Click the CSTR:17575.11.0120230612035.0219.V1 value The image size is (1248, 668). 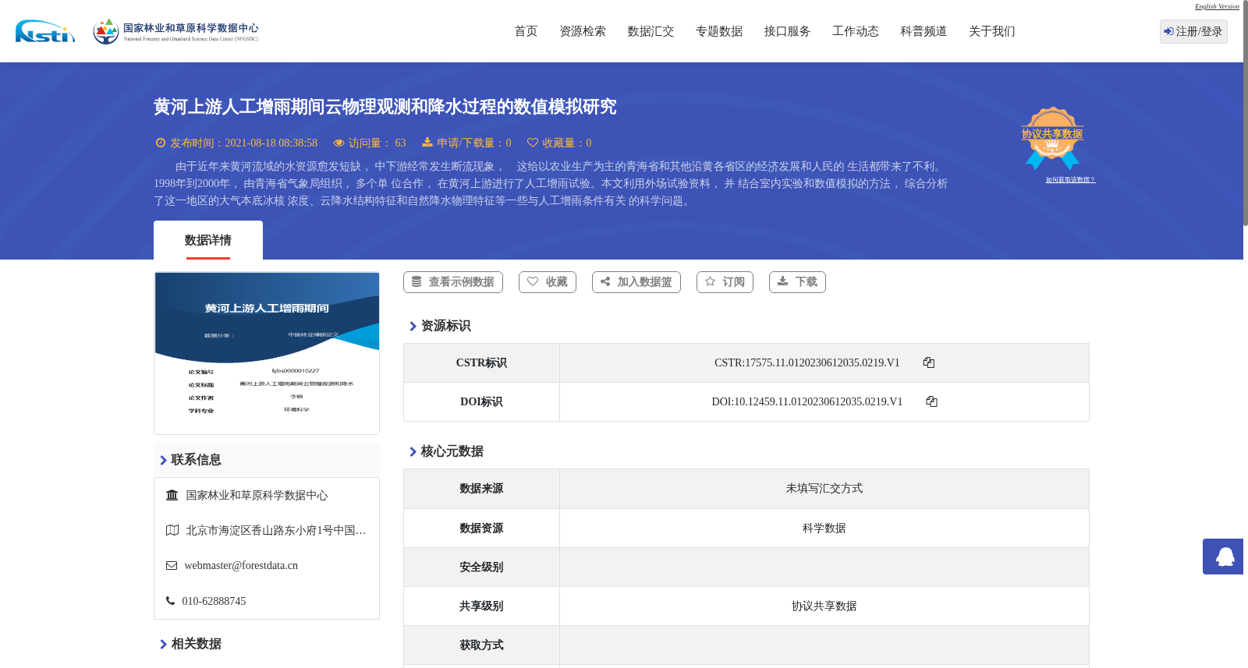[807, 362]
